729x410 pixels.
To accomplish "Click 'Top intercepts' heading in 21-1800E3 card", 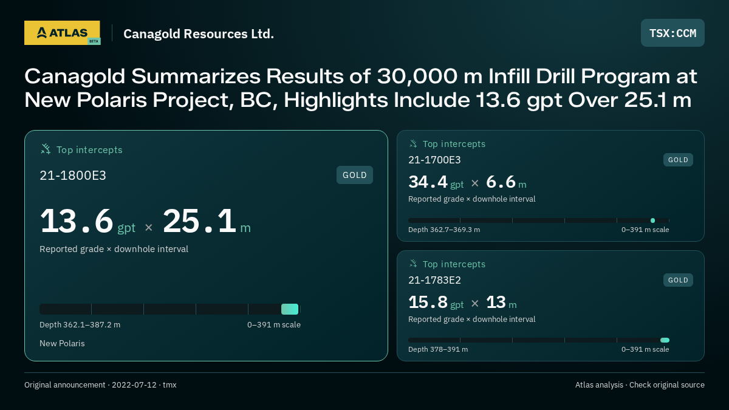I will click(x=89, y=149).
